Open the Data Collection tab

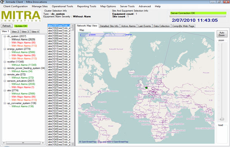[162, 26]
